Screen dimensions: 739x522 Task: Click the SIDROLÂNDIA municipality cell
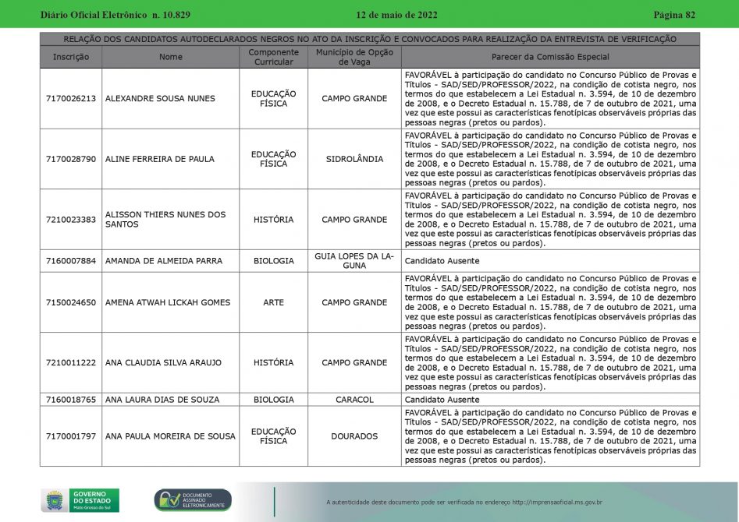click(x=354, y=159)
